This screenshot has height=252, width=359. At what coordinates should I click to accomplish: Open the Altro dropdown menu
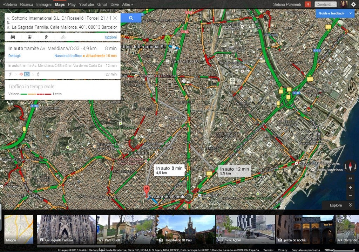click(127, 4)
